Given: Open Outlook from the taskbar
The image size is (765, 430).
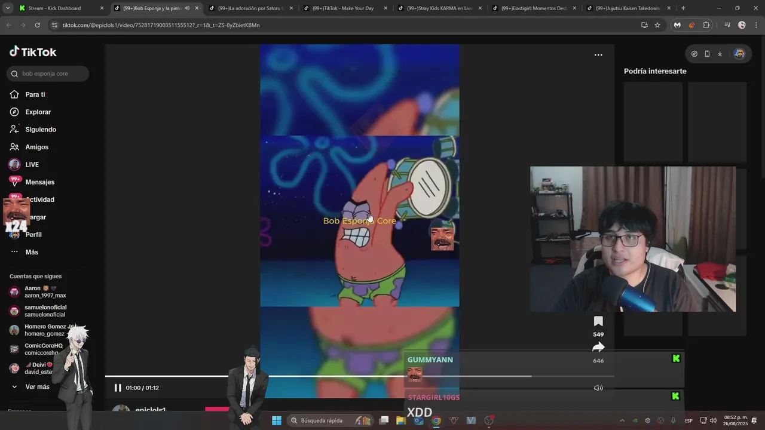Looking at the screenshot, I should click(x=418, y=420).
